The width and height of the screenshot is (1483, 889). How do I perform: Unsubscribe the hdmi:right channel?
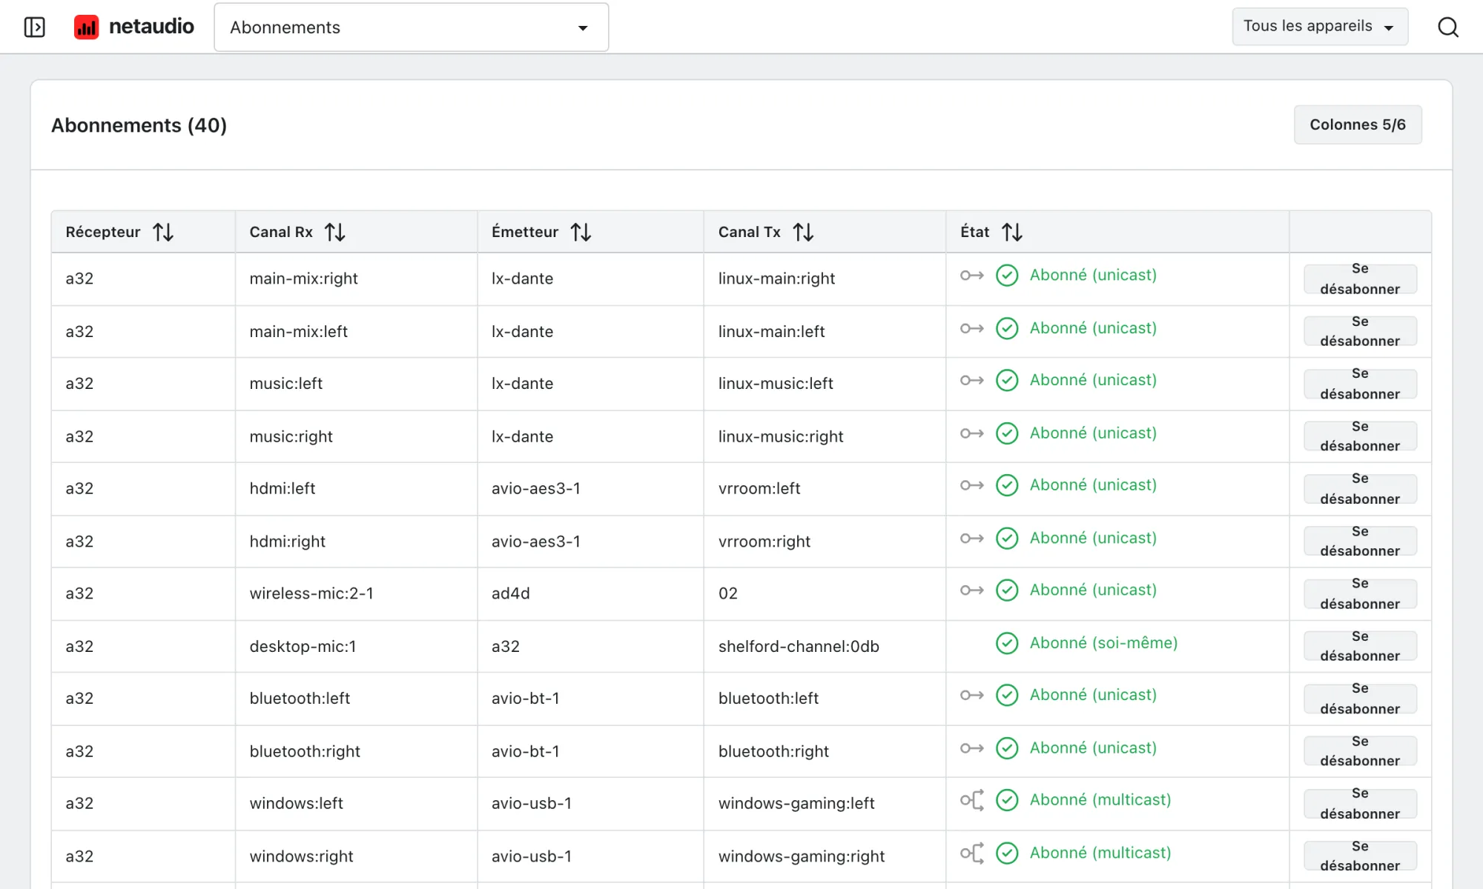coord(1360,541)
